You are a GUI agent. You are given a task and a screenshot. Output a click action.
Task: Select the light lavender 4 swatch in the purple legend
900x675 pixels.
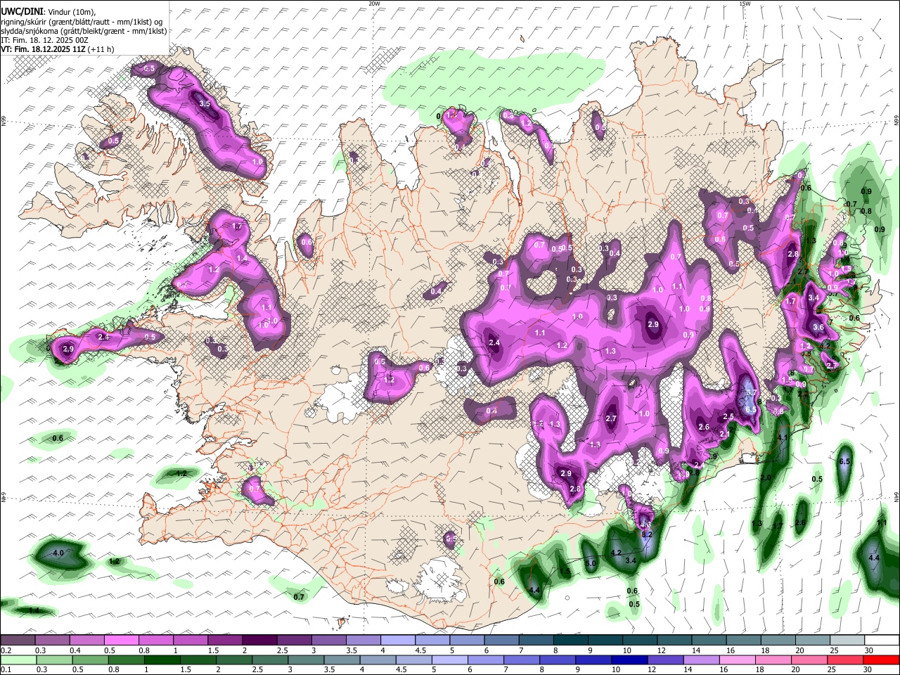(x=397, y=641)
